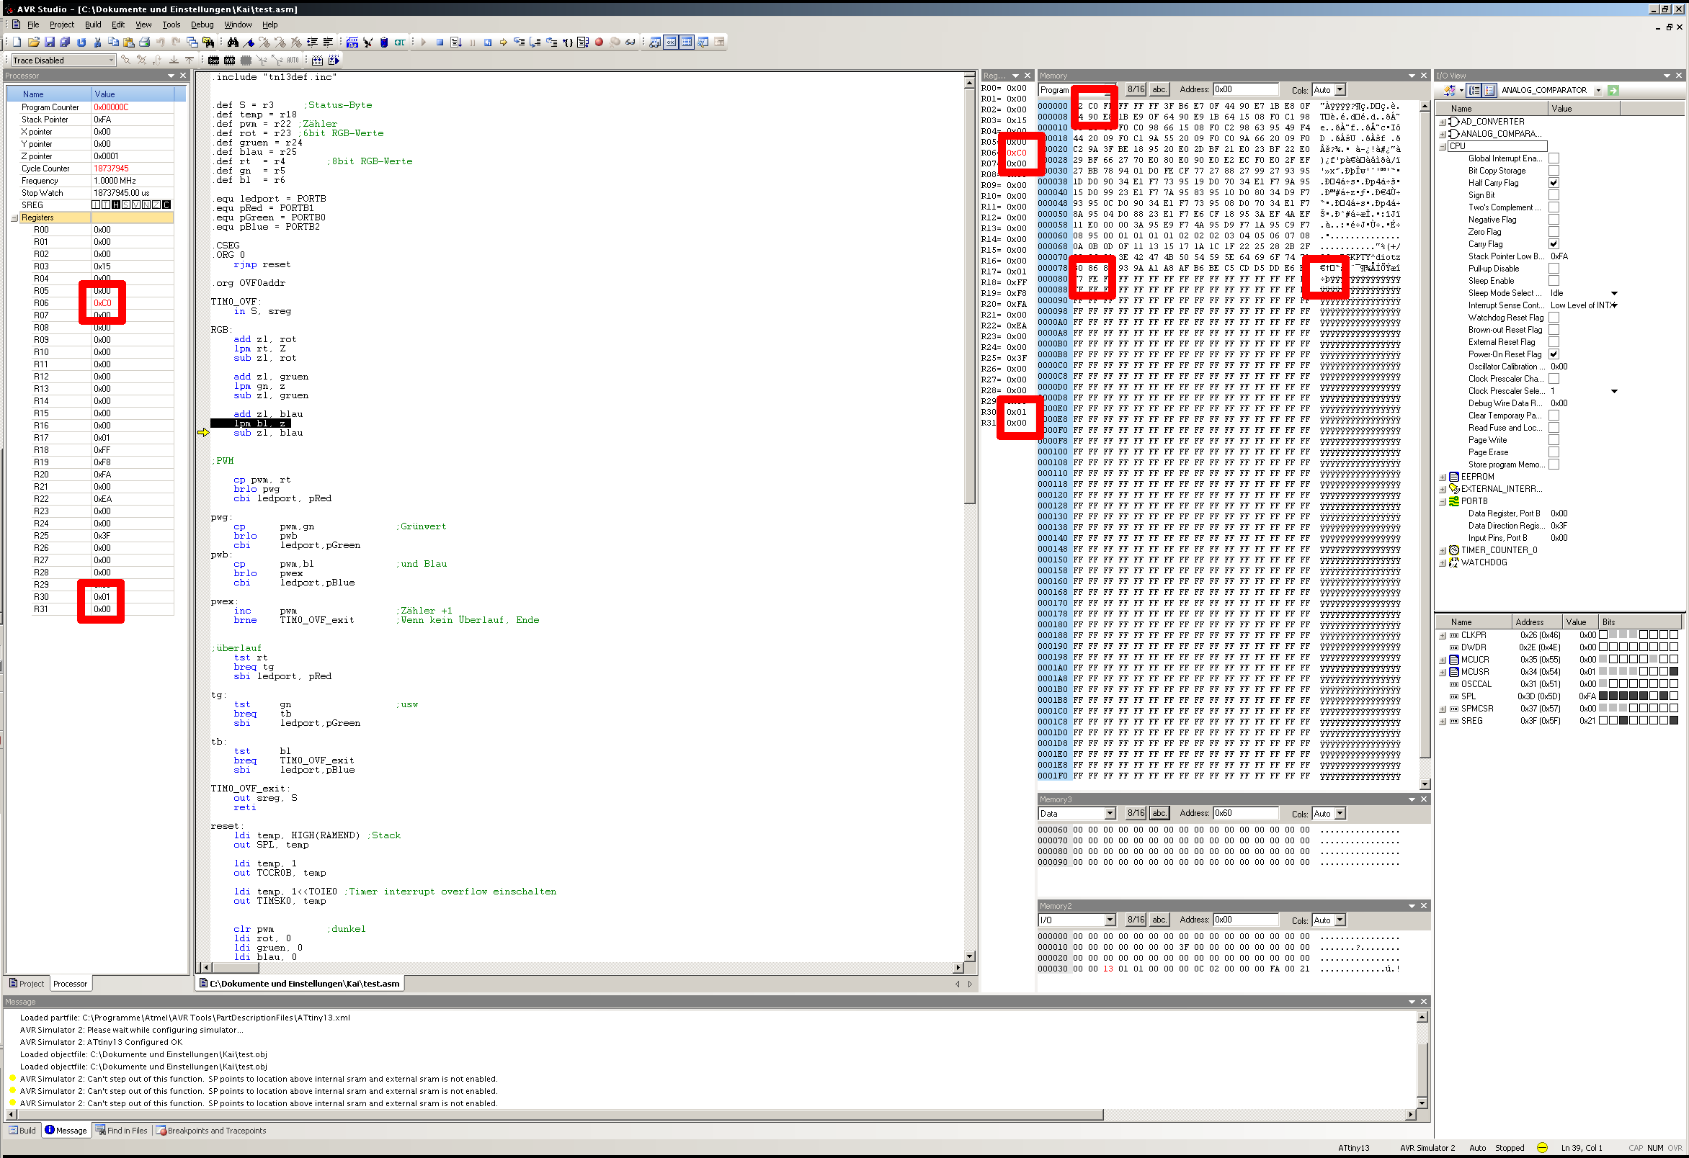Viewport: 1689px width, 1158px height.
Task: Click the Increase Indent icon
Action: click(313, 42)
